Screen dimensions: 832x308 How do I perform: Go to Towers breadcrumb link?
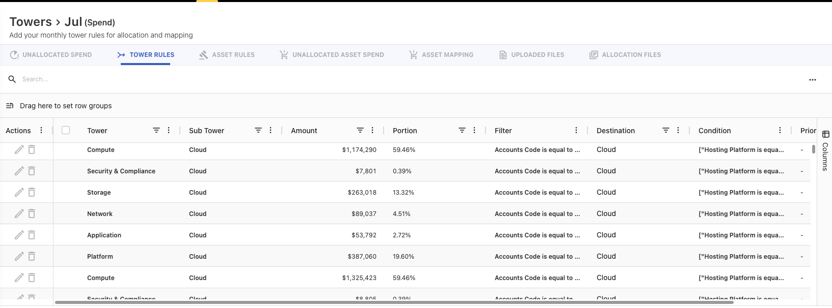tap(31, 22)
